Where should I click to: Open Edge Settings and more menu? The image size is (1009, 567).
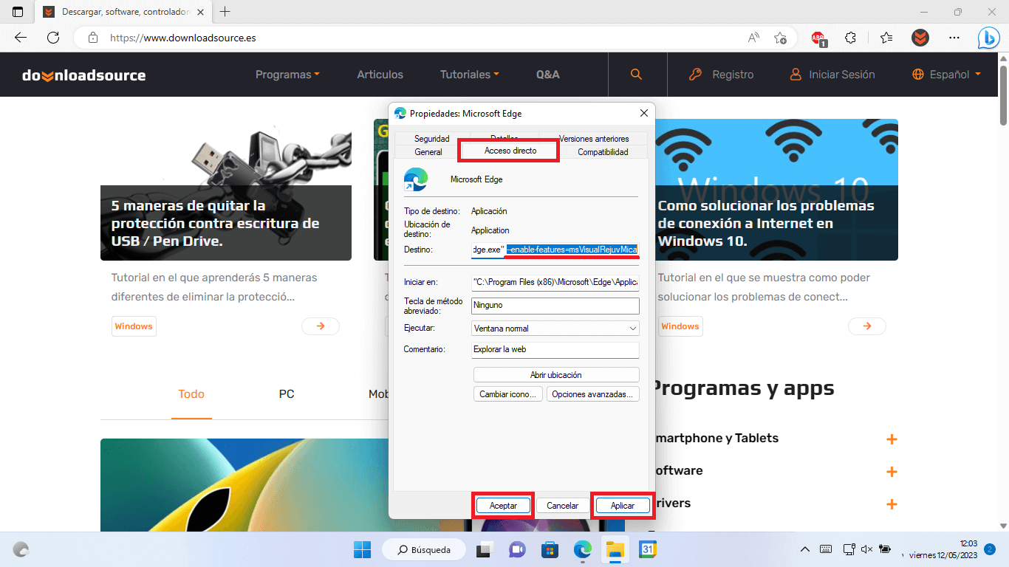(954, 38)
